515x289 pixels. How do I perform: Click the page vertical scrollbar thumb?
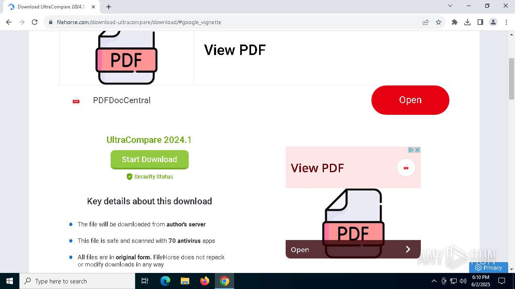point(512,79)
